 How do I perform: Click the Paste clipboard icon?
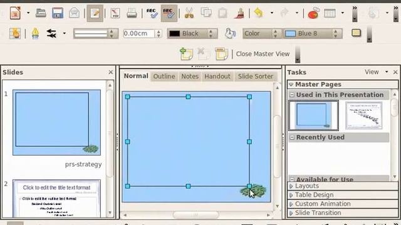coord(223,12)
